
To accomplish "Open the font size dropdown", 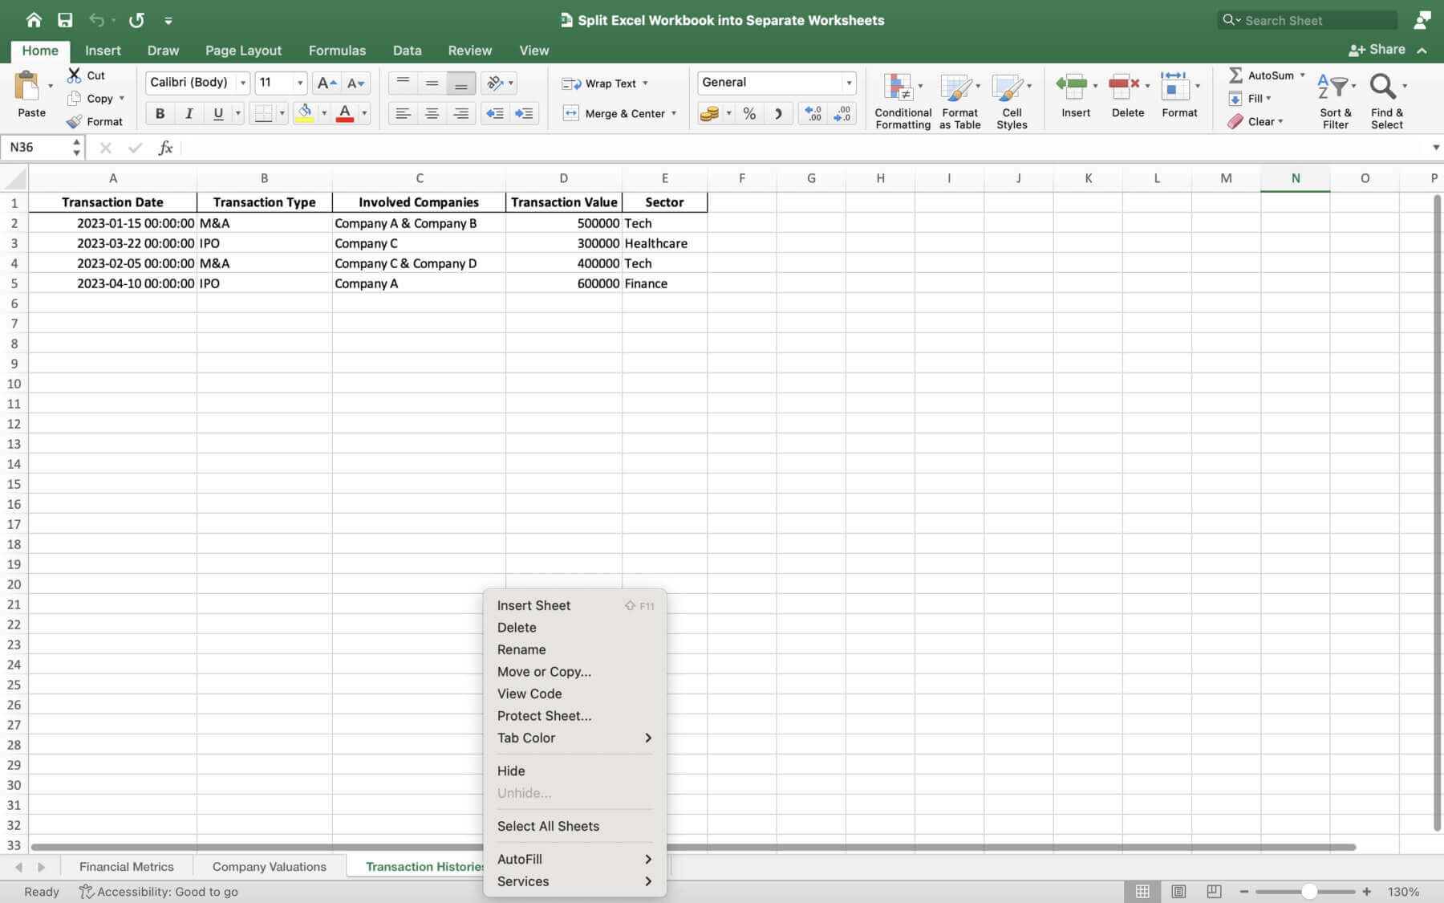I will 300,83.
